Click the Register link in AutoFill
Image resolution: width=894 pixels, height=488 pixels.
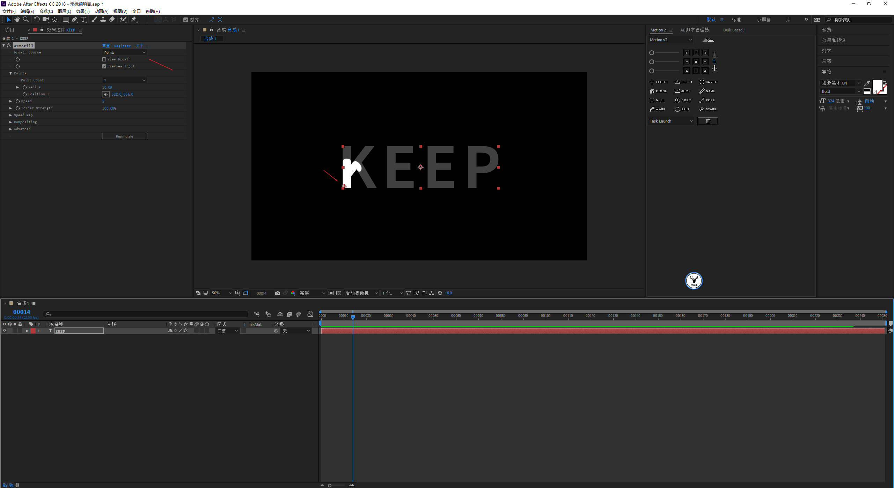coord(122,46)
